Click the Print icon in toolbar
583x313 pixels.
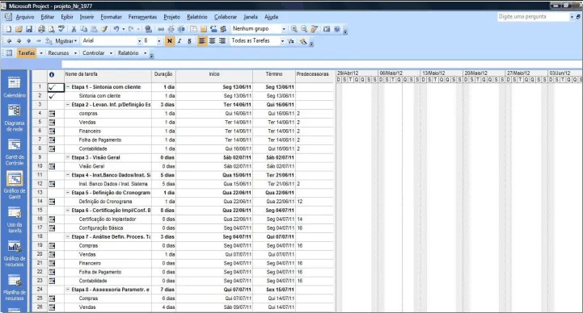coord(41,29)
